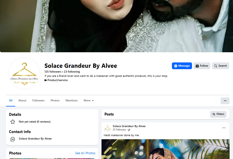Click the Details heading
233x159 pixels.
[x=15, y=114]
